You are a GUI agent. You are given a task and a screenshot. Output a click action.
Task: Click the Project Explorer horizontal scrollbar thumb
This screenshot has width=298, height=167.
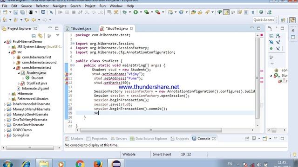30,148
